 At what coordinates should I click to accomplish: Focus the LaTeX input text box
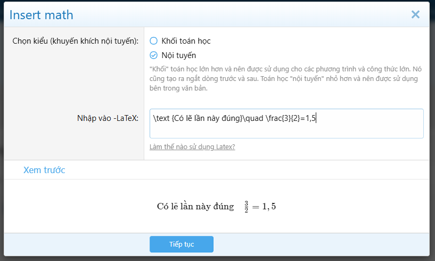(286, 124)
